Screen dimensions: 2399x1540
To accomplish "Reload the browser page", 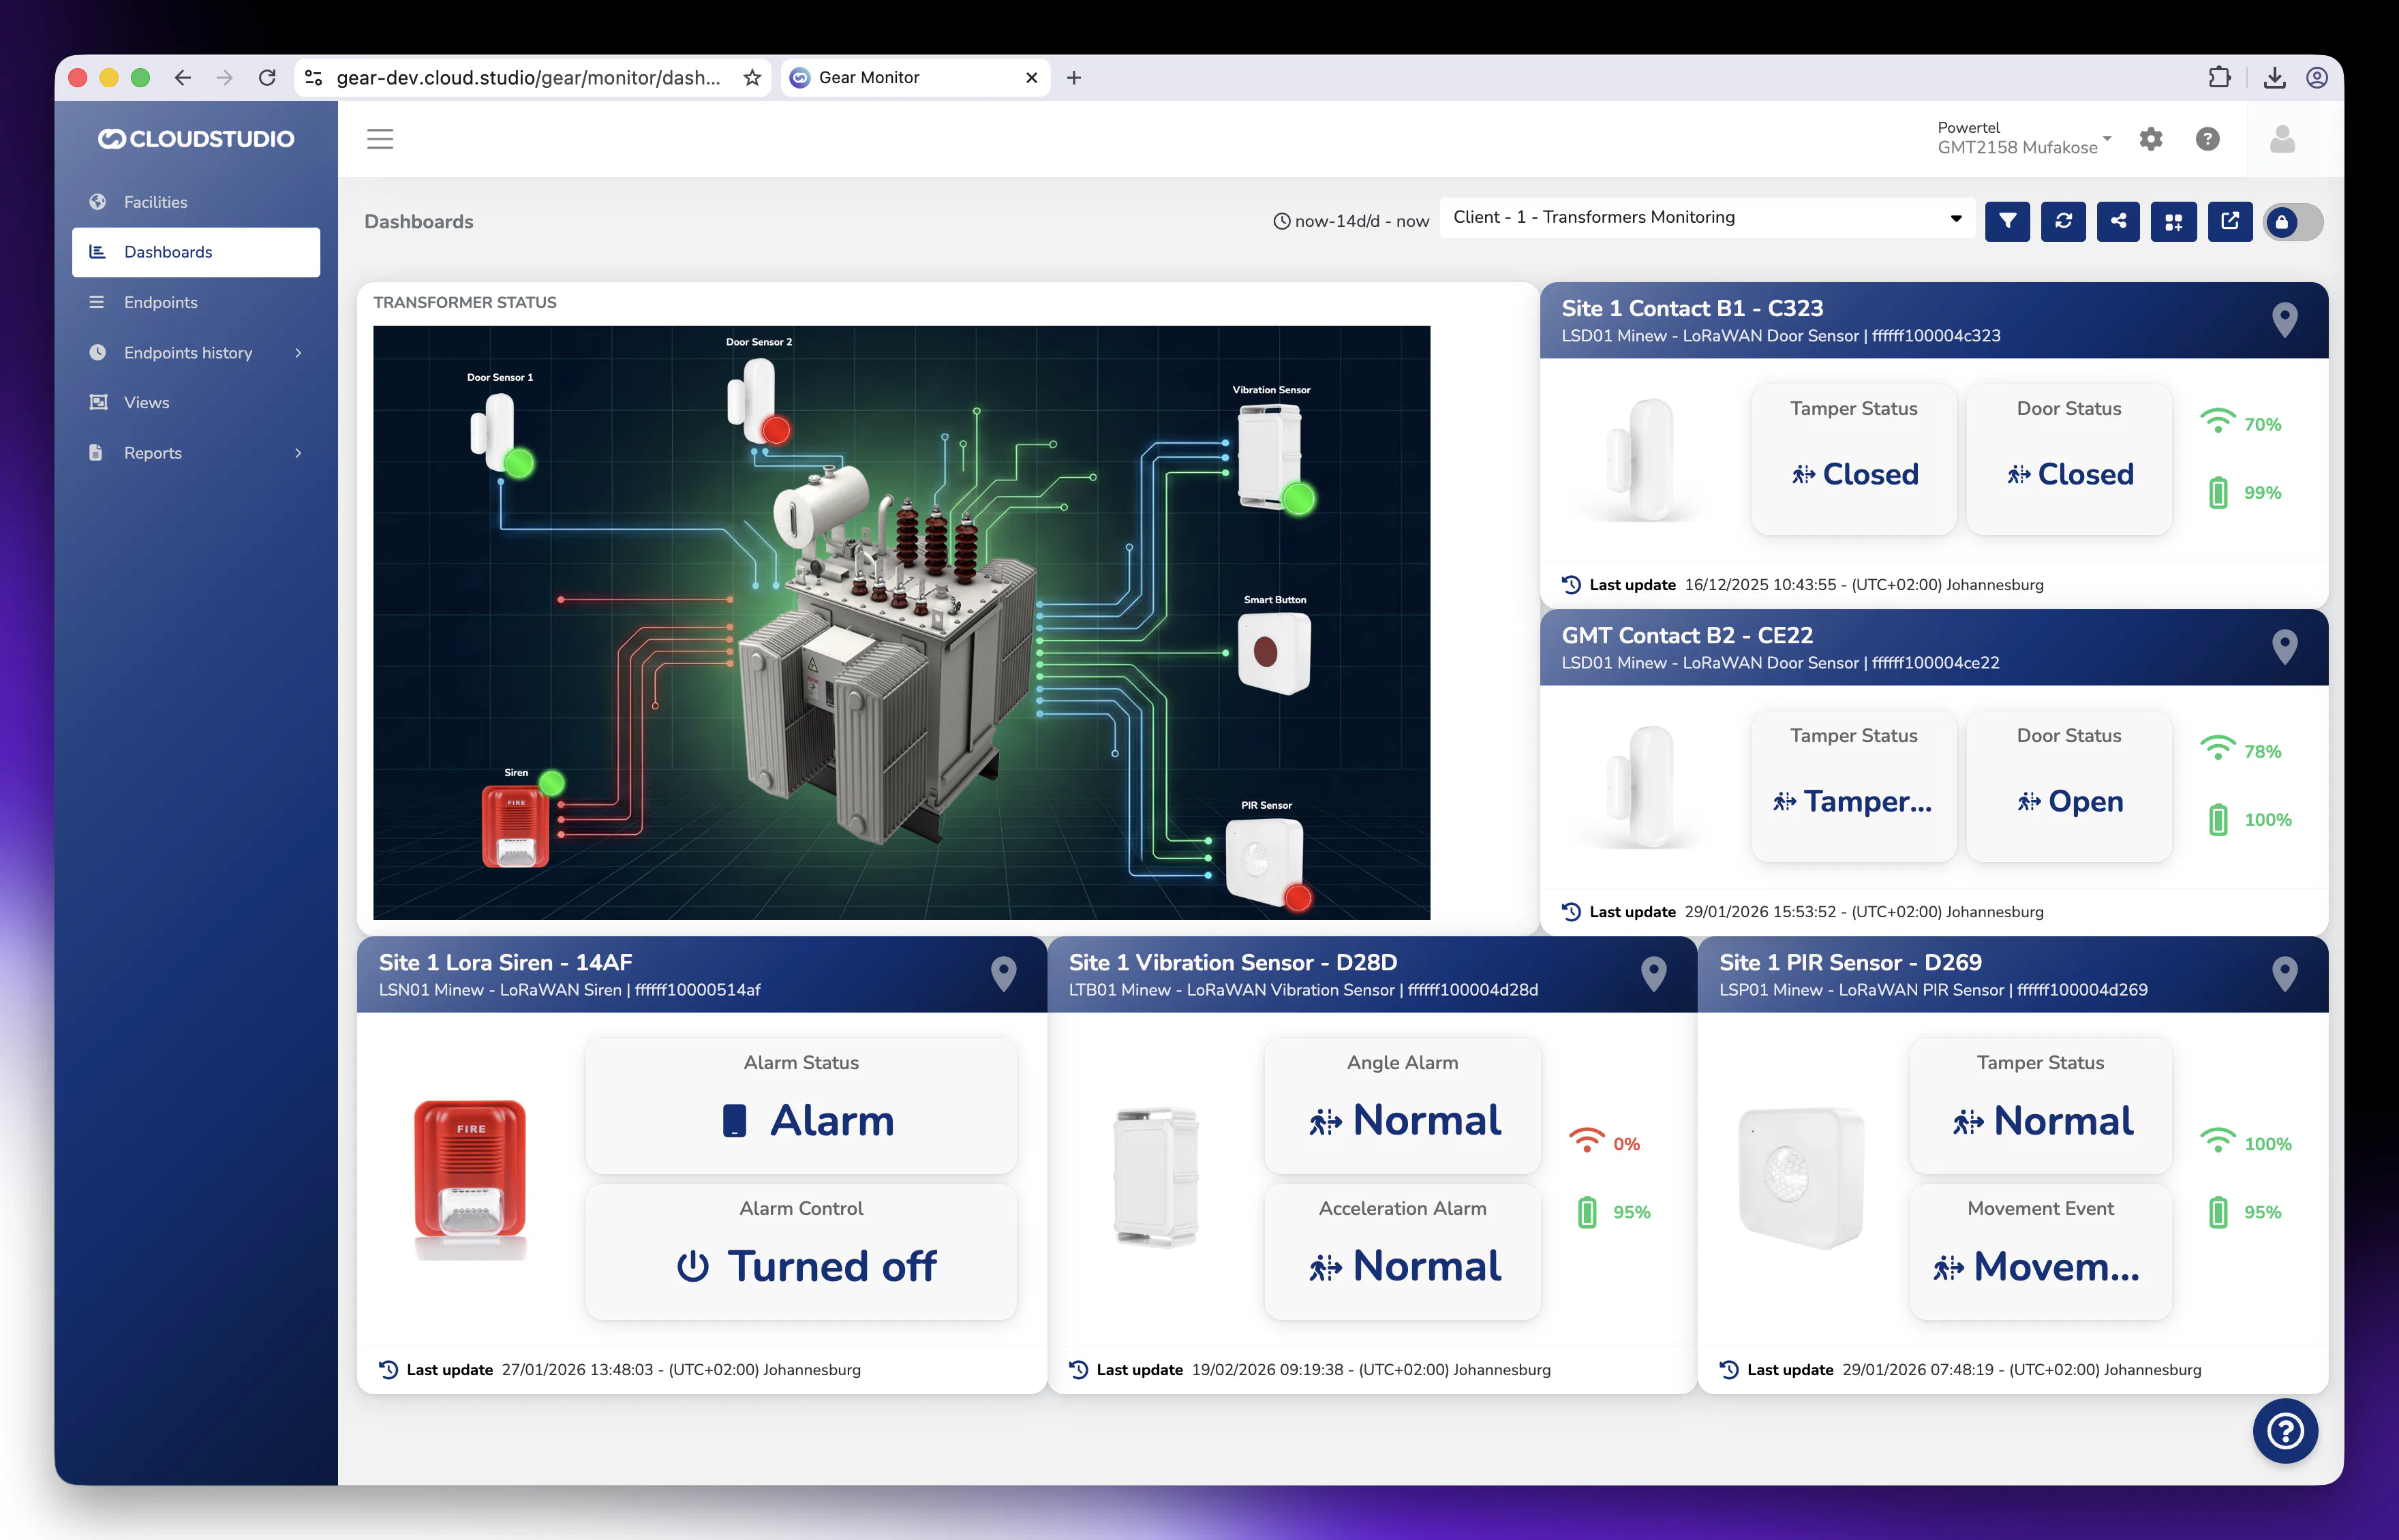I will pos(267,78).
